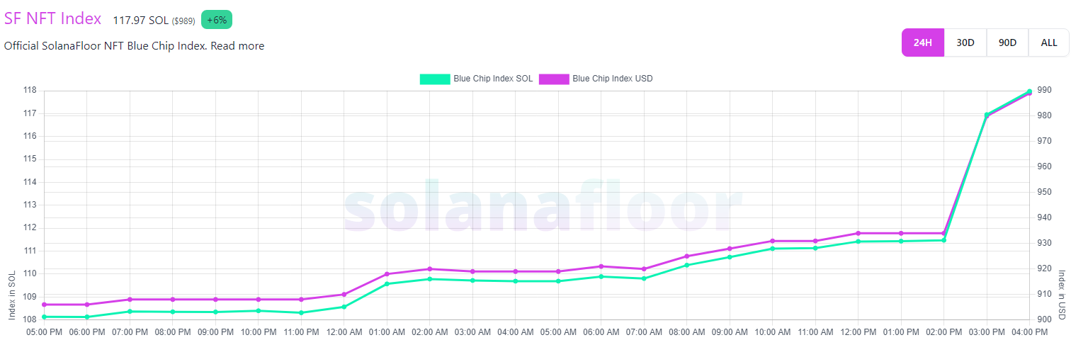Select the 05:00 PM purple USD data point
Viewport: 1071px width, 340px height.
(x=44, y=305)
